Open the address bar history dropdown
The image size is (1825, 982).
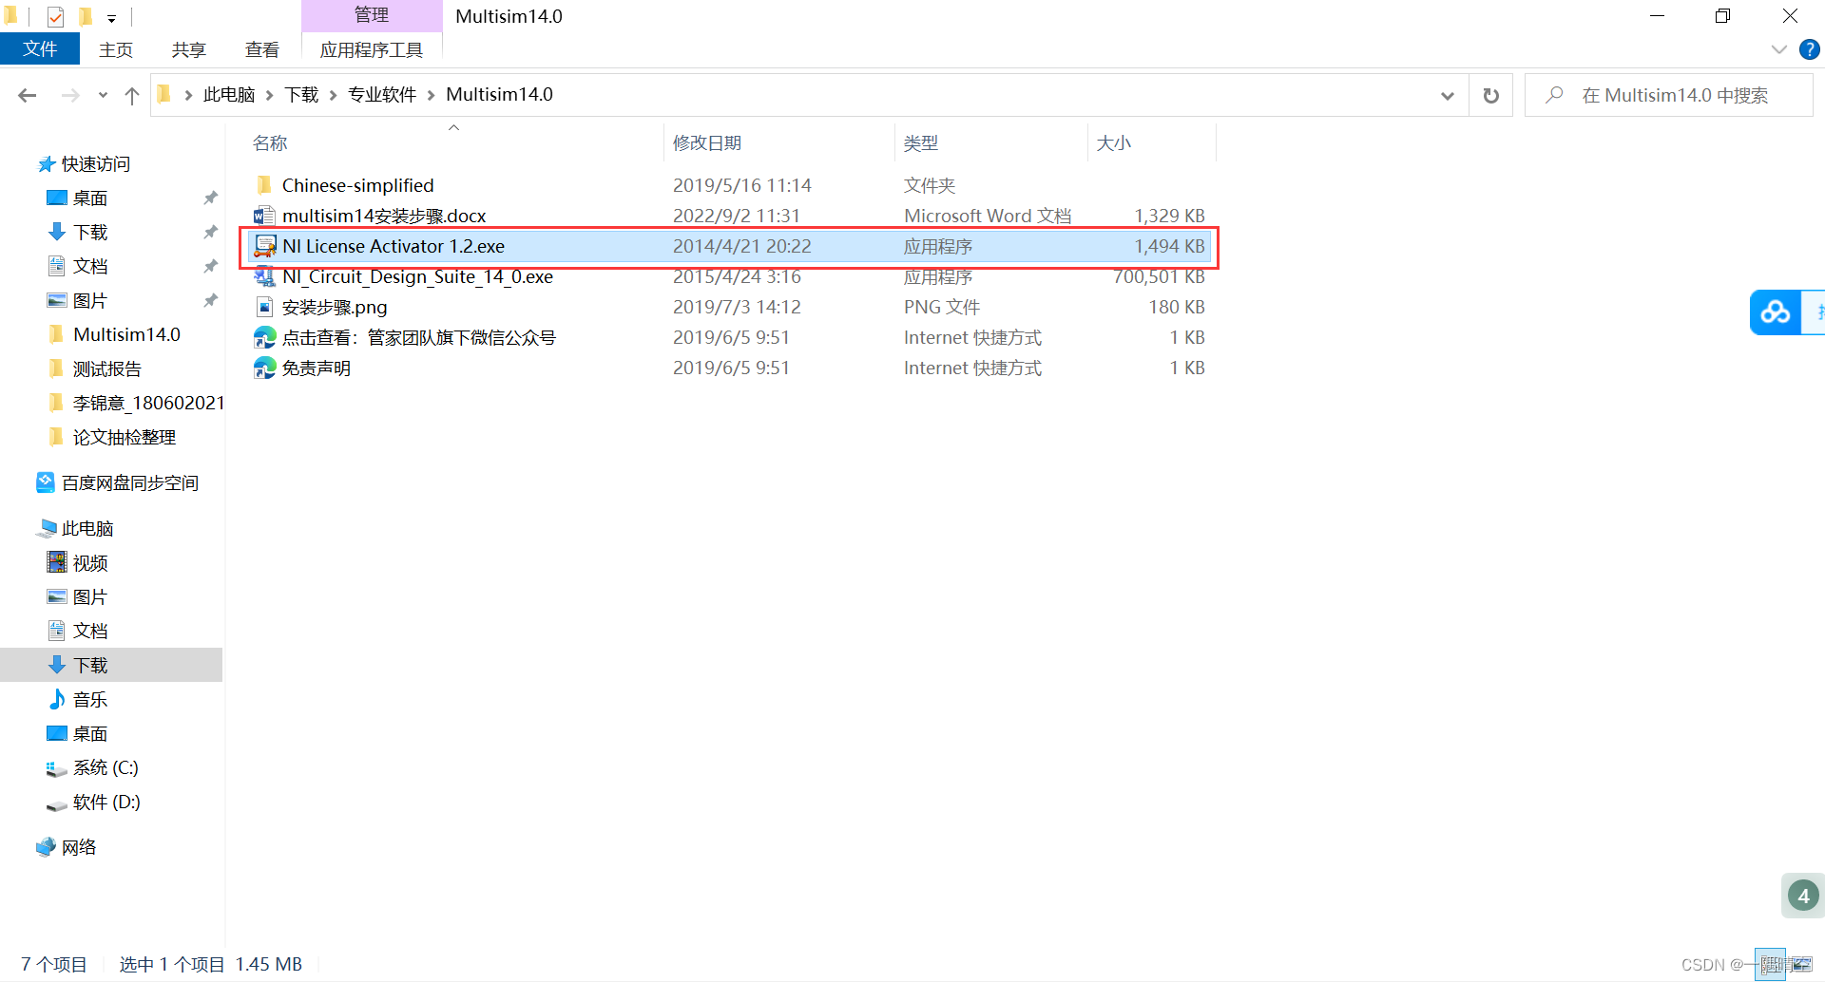[x=1447, y=95]
